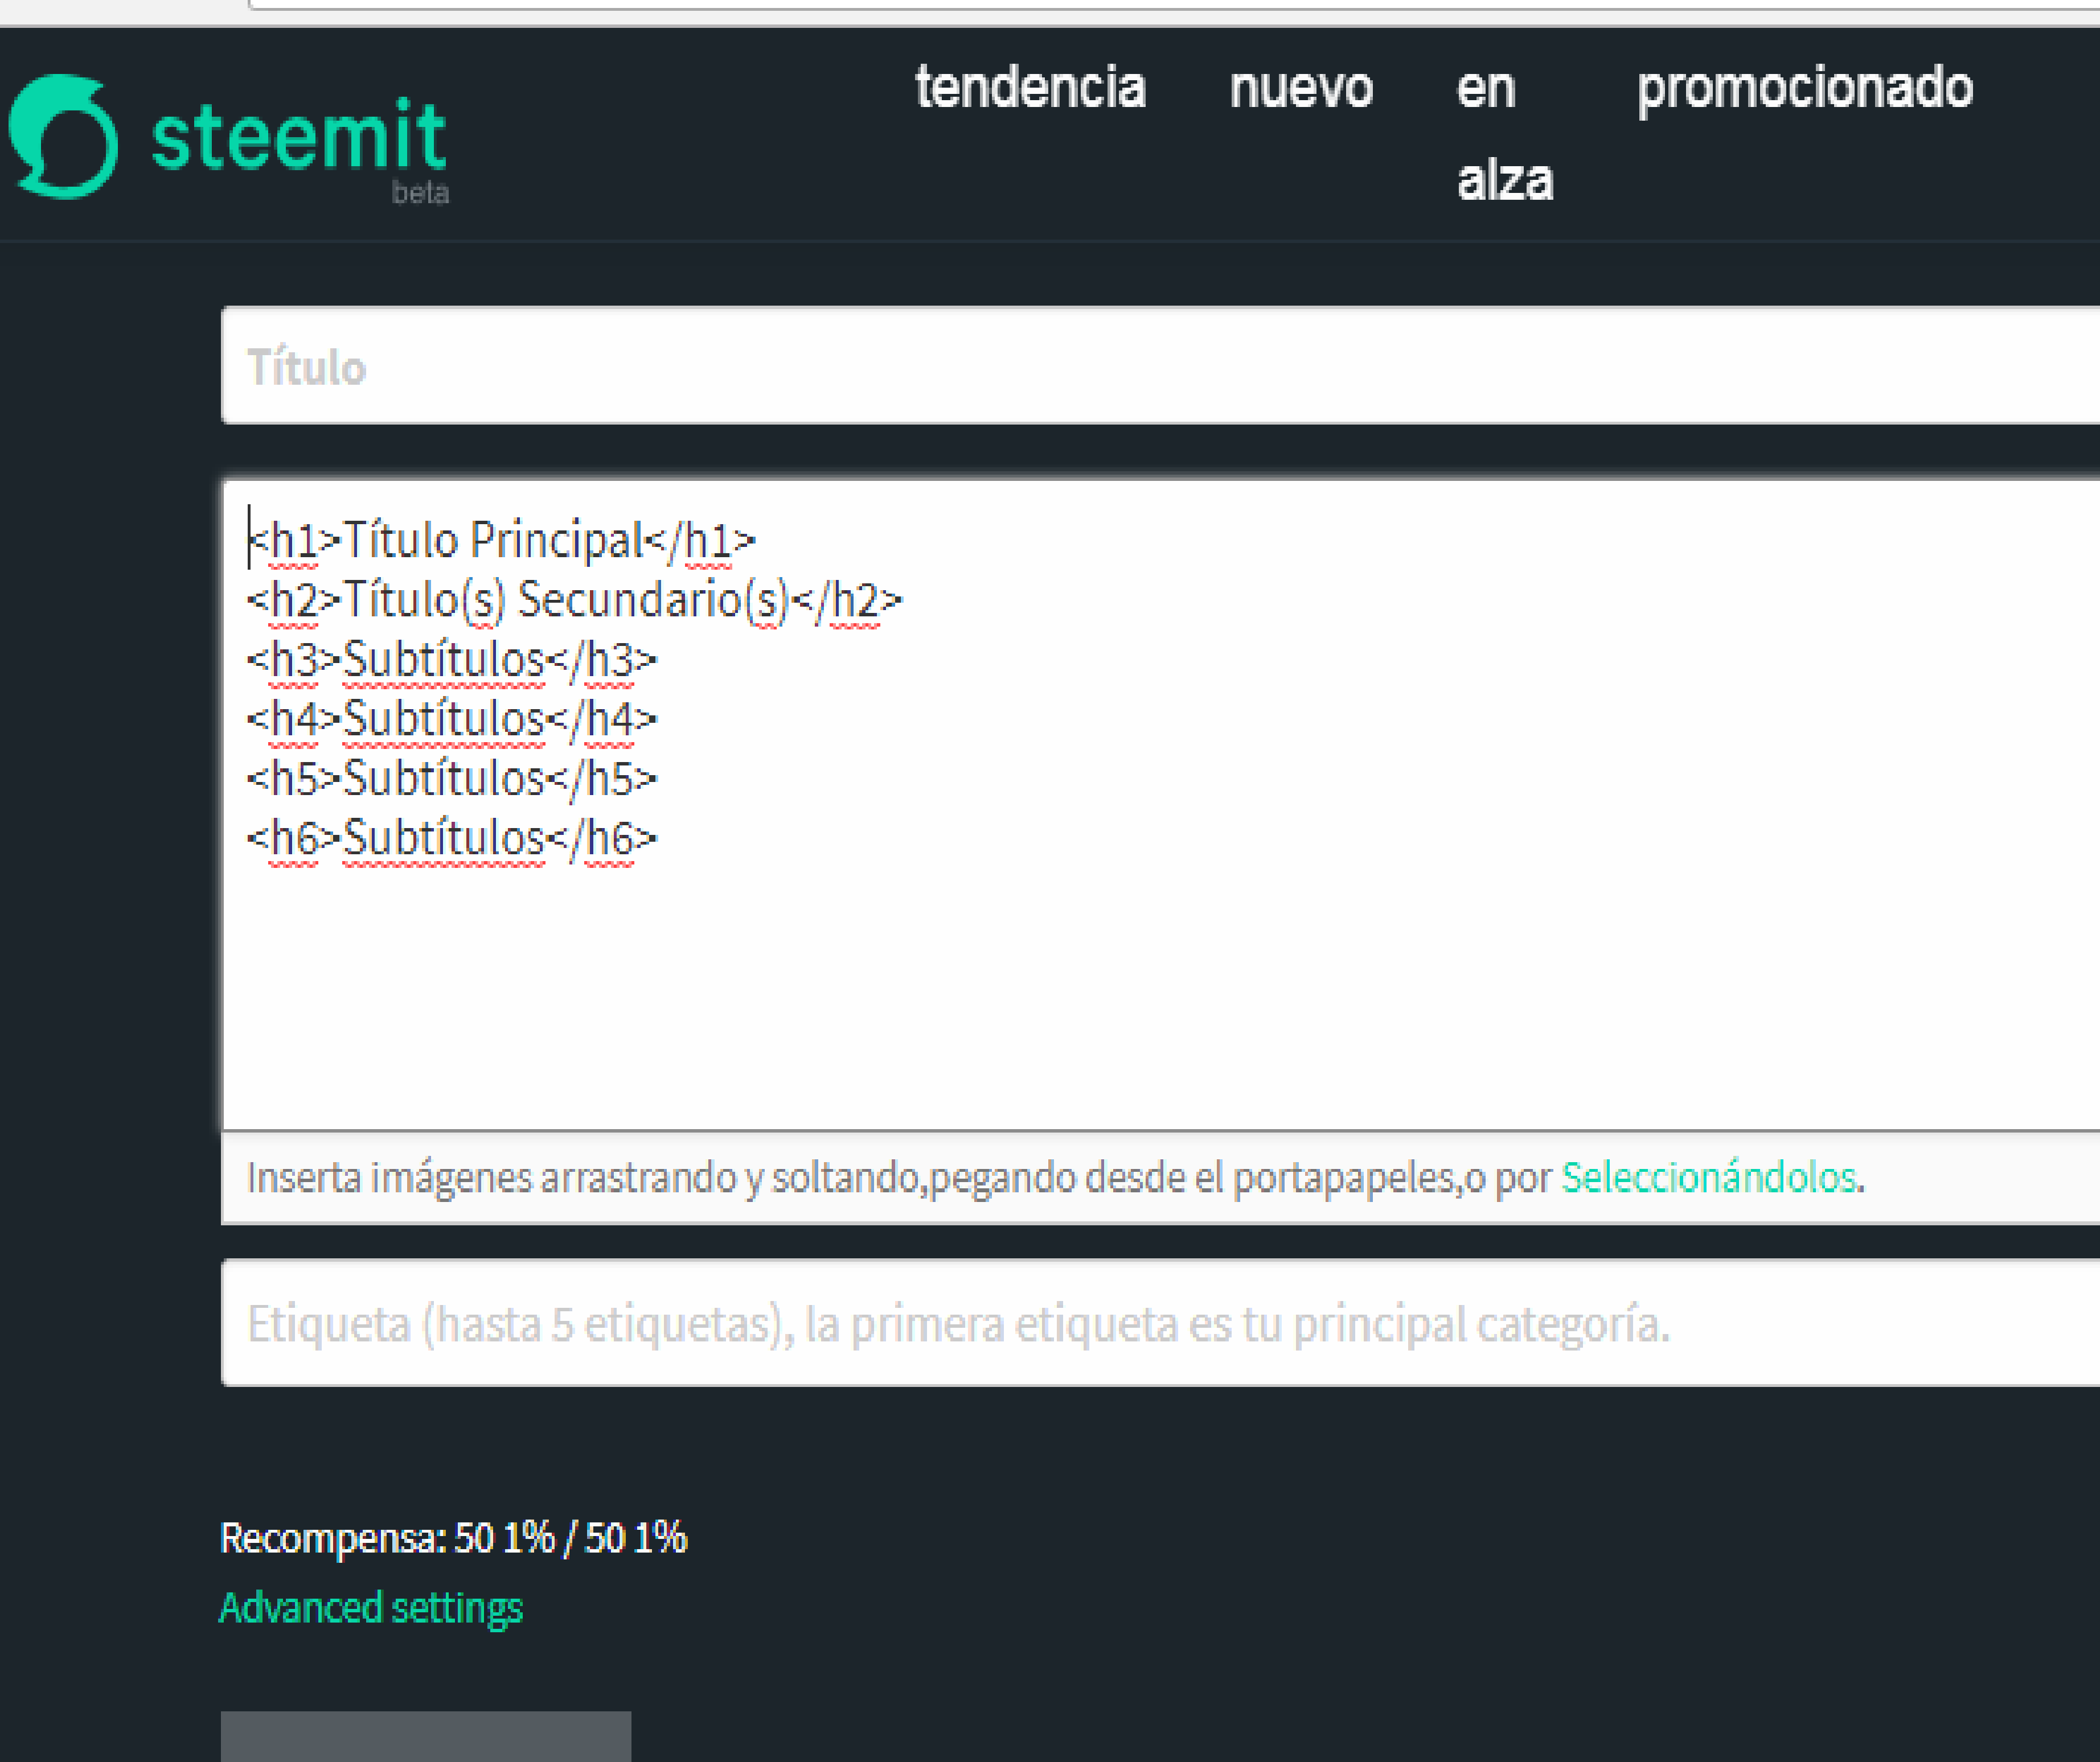The height and width of the screenshot is (1762, 2100).
Task: Click the '<h2>Título(s) Secundario(s)</h2>' line
Action: [574, 600]
